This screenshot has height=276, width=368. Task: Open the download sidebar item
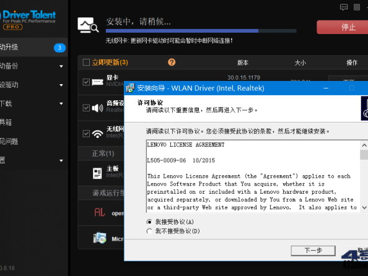[33, 103]
